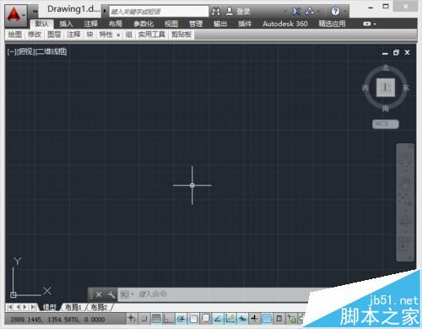Restore the drawing viewport window
The width and height of the screenshot is (422, 329).
[396, 52]
